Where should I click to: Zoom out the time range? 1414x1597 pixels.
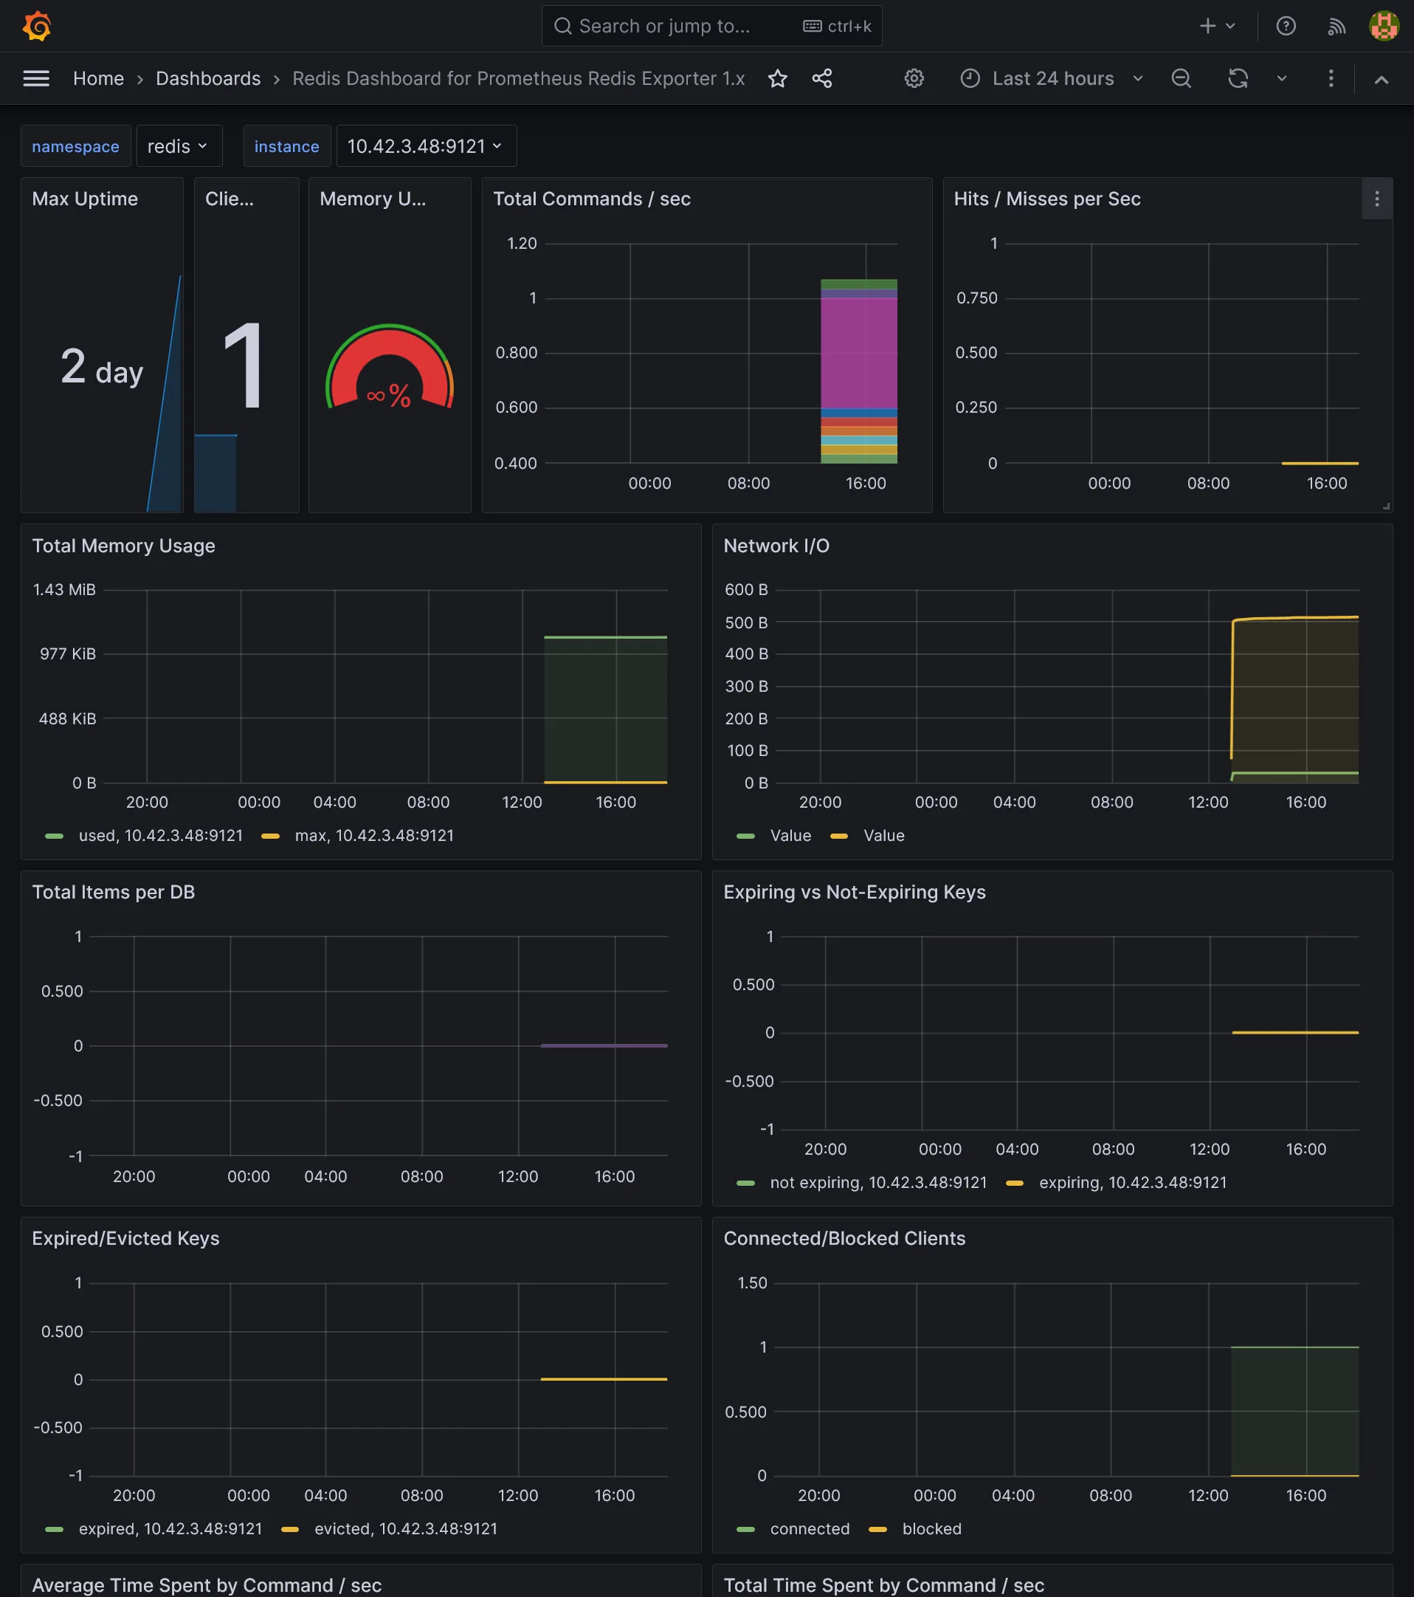[1181, 78]
